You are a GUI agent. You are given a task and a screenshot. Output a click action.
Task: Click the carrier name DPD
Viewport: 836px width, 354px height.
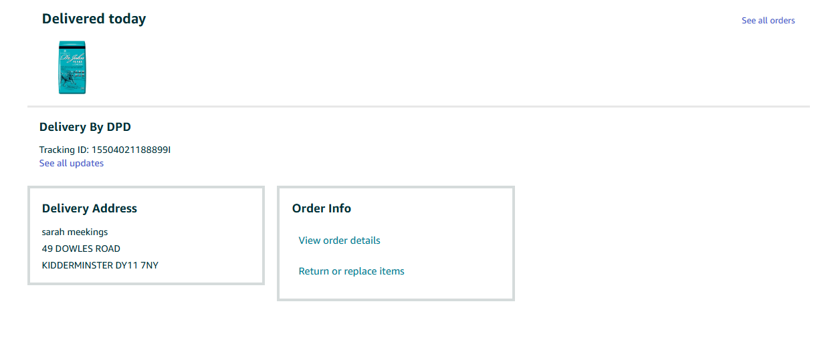tap(119, 127)
